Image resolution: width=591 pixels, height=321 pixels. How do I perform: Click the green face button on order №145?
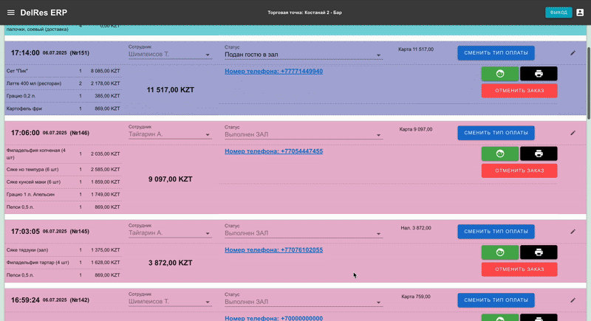pos(499,252)
